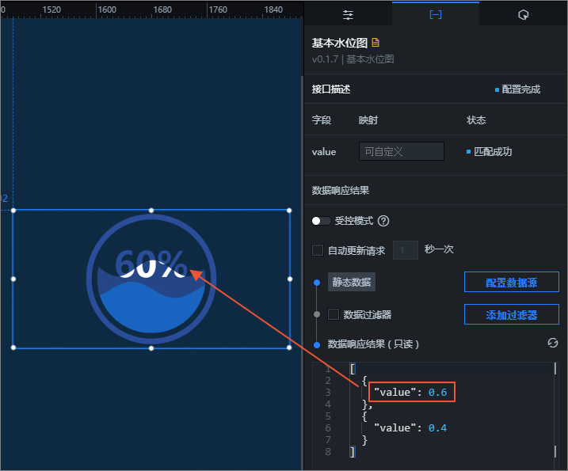
Task: Switch to the data bracket tab
Action: point(435,14)
